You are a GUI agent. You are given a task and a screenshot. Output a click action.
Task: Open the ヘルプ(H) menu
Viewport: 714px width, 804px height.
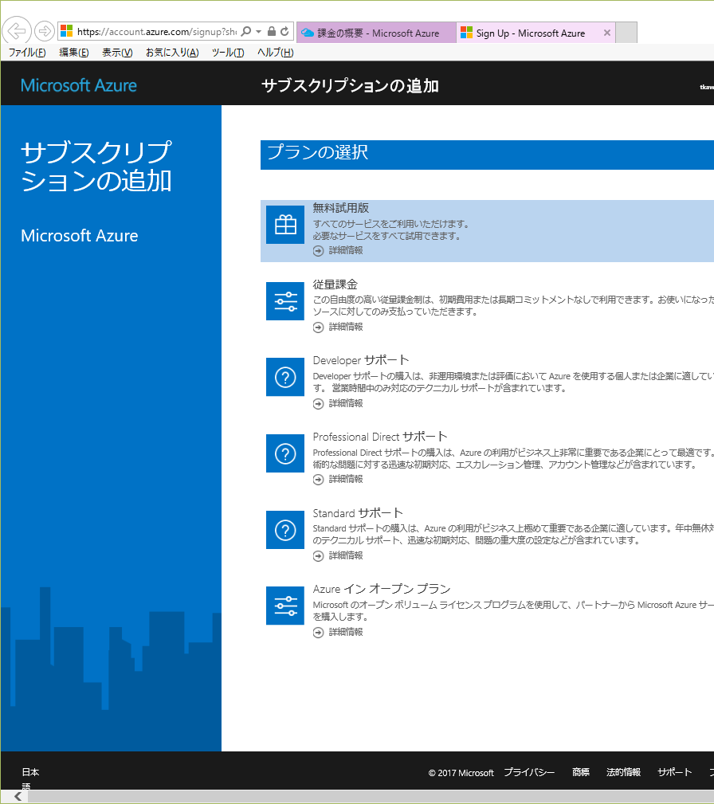[x=276, y=53]
